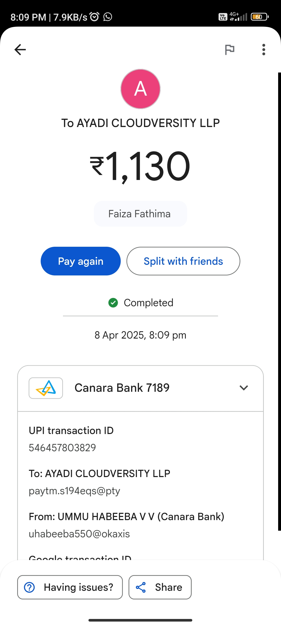Tap the green Completed checkmark icon
The image size is (281, 626).
click(113, 303)
